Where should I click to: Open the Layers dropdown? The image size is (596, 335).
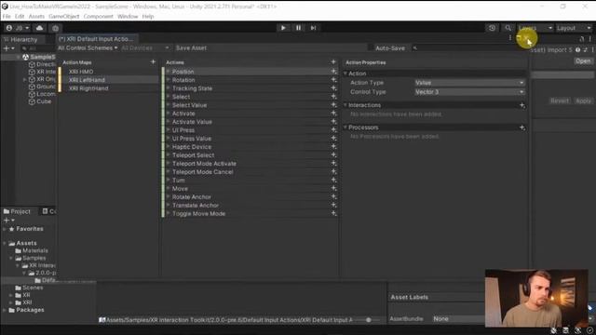coord(535,28)
